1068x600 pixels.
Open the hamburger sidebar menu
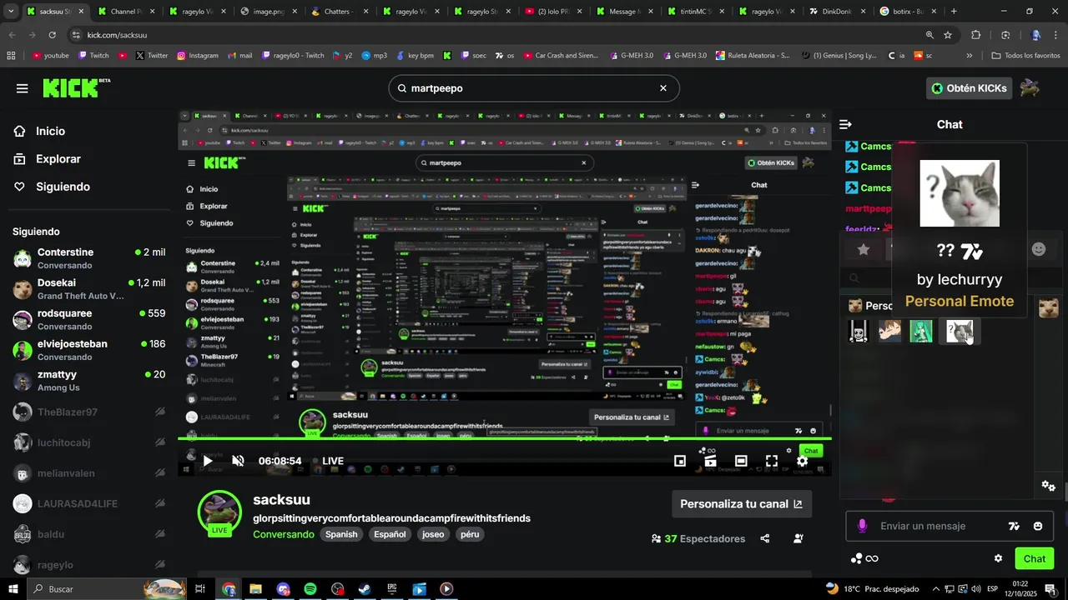coord(23,88)
